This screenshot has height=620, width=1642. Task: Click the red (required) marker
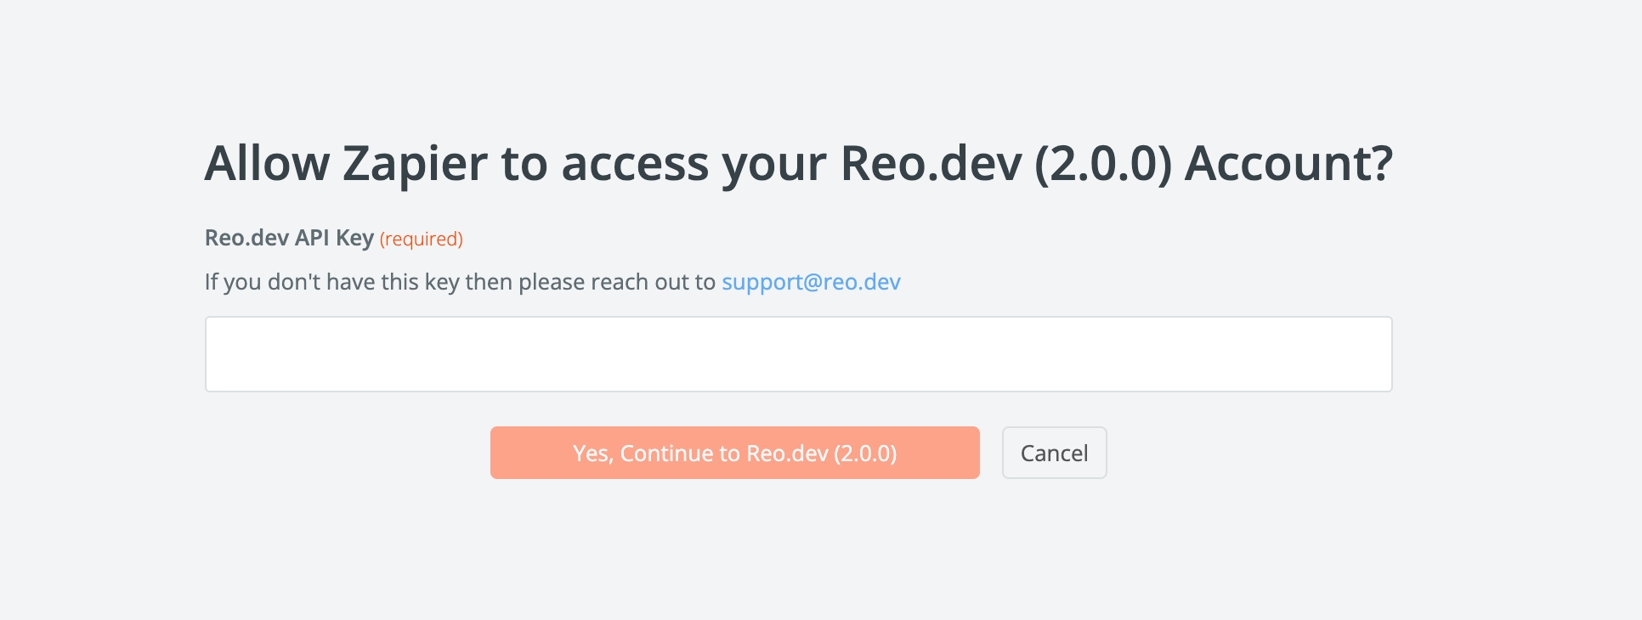pyautogui.click(x=421, y=239)
